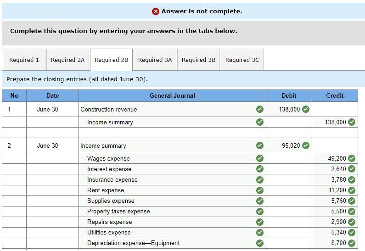This screenshot has height=251, width=365.
Task: Click the 138,000 debit amount
Action: click(289, 109)
